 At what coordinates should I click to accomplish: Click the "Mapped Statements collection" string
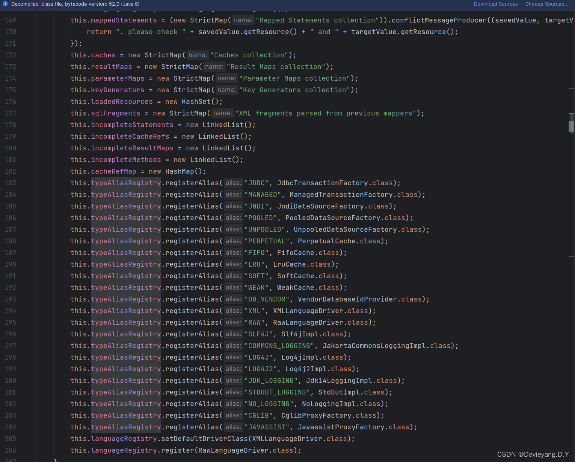coord(317,20)
